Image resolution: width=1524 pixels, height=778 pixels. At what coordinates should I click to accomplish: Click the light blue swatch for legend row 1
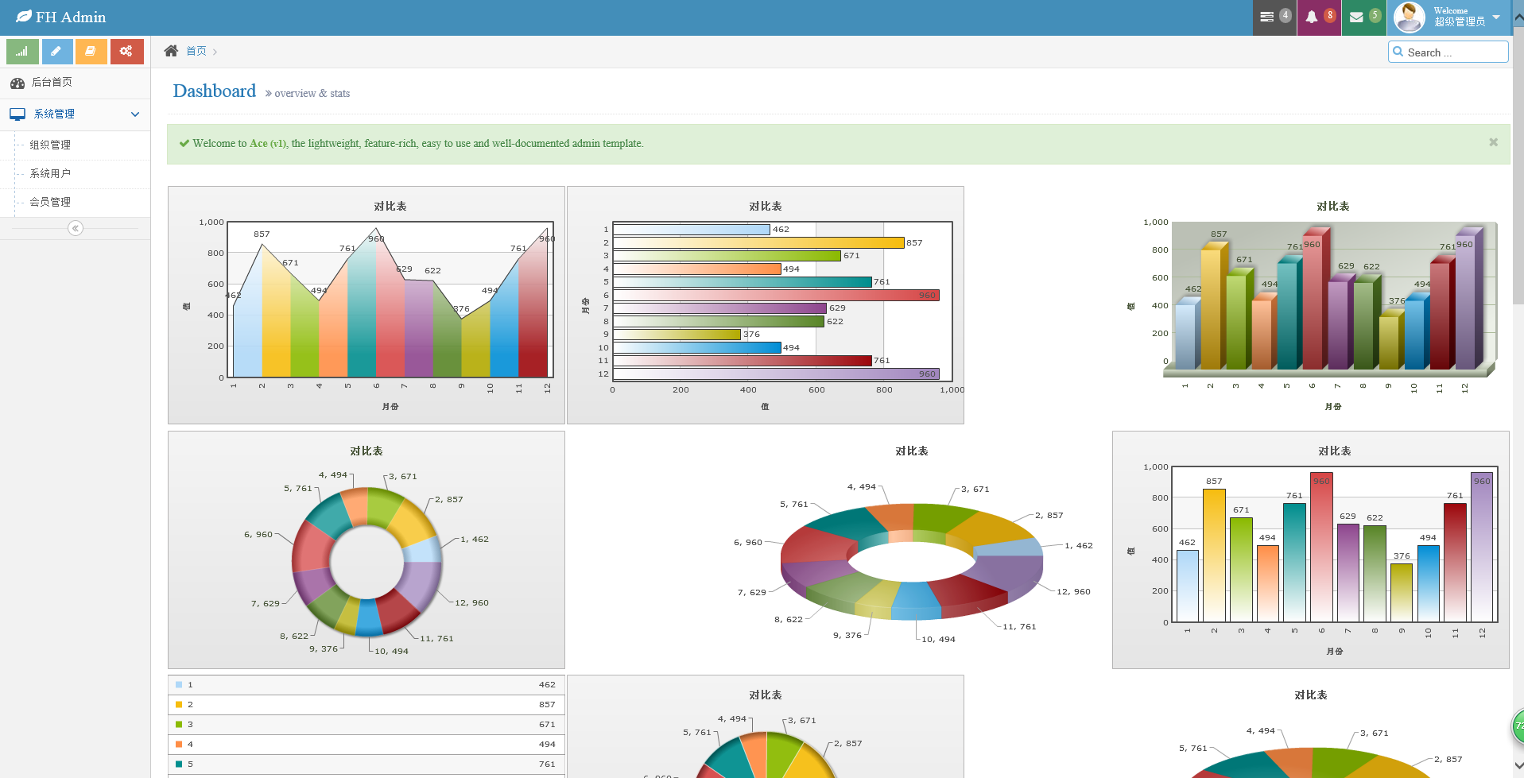[179, 684]
